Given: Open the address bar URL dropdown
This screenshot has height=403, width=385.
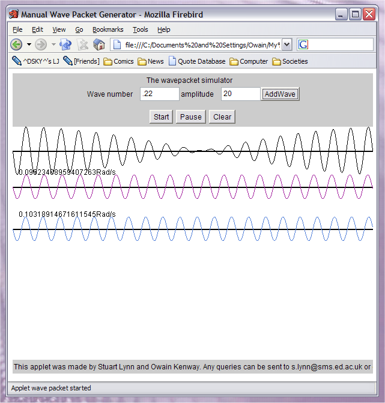Looking at the screenshot, I should click(286, 44).
